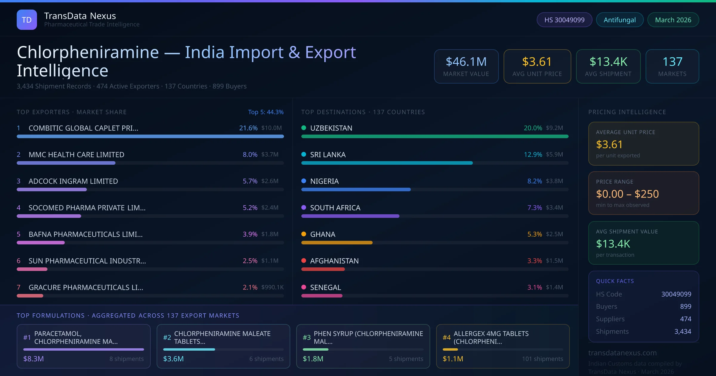Screen dimensions: 716x376
Task: Open the $46.1M Market Value card
Action: click(466, 66)
